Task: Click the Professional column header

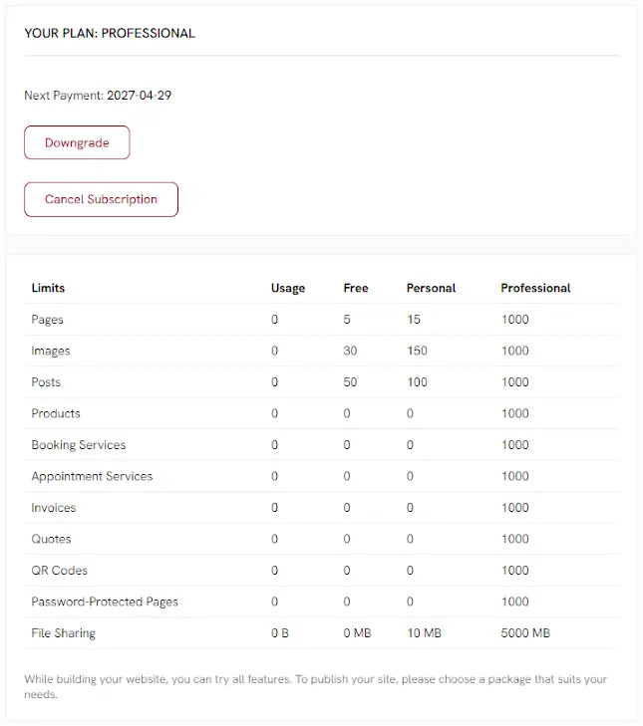Action: pyautogui.click(x=535, y=288)
